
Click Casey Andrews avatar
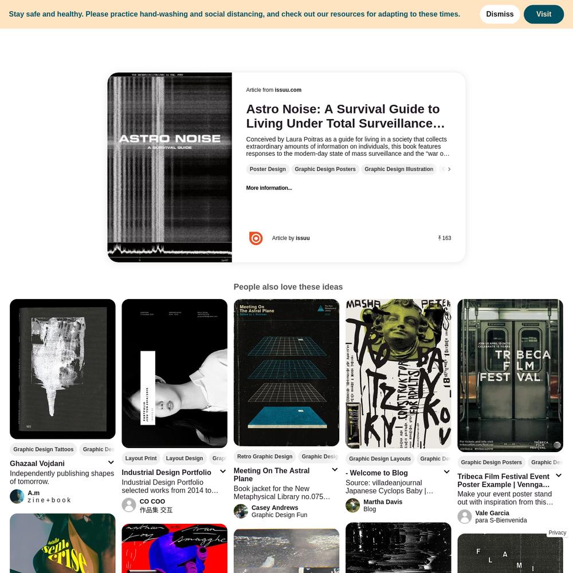click(x=241, y=511)
